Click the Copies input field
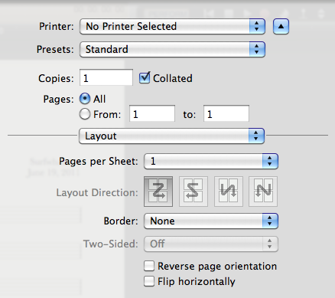335x298 pixels. pyautogui.click(x=106, y=77)
